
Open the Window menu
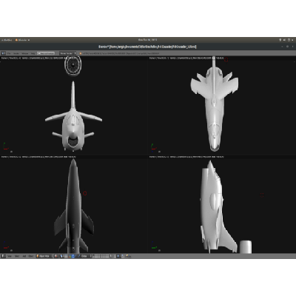[25, 53]
